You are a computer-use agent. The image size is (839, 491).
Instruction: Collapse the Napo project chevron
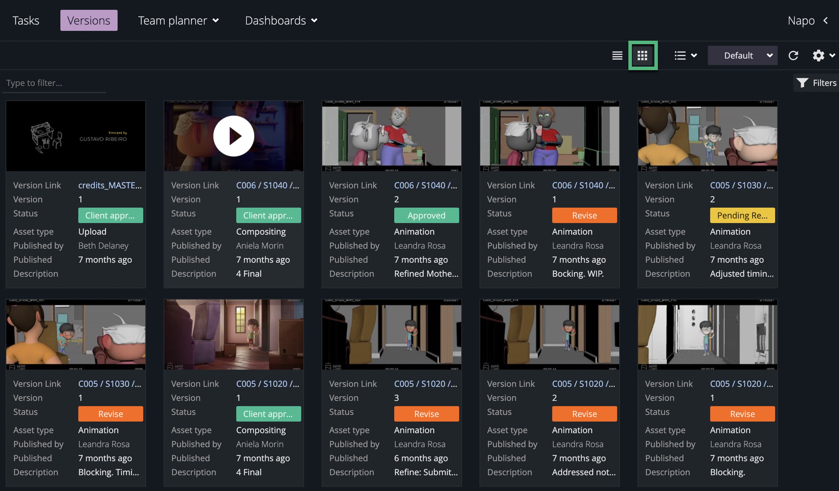(x=826, y=21)
